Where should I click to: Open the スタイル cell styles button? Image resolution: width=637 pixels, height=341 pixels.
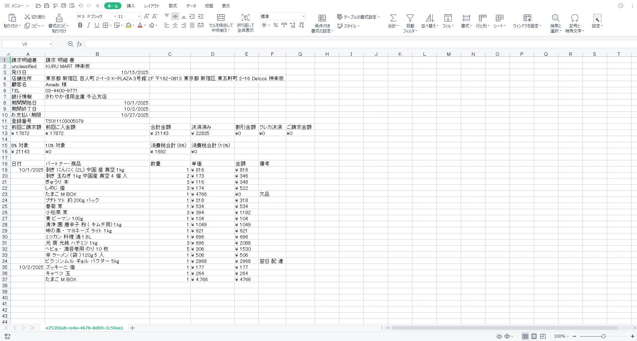point(348,26)
